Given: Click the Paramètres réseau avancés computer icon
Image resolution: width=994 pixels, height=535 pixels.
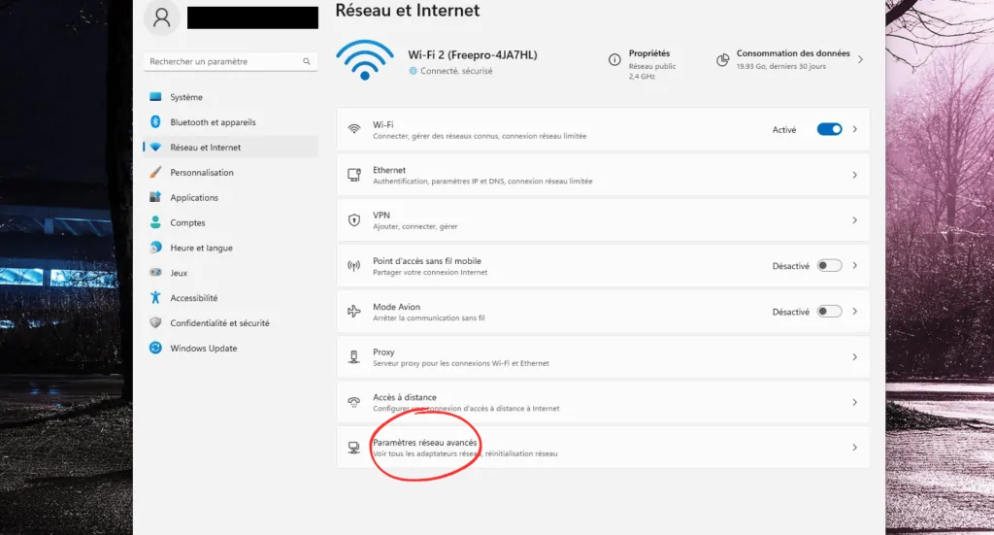Looking at the screenshot, I should point(354,448).
